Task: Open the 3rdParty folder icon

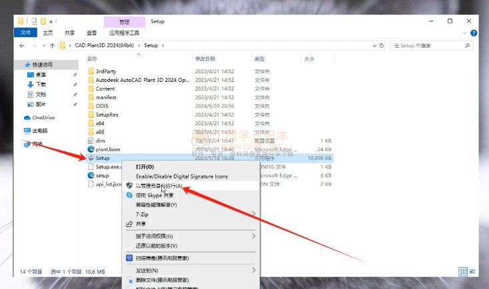Action: [91, 71]
